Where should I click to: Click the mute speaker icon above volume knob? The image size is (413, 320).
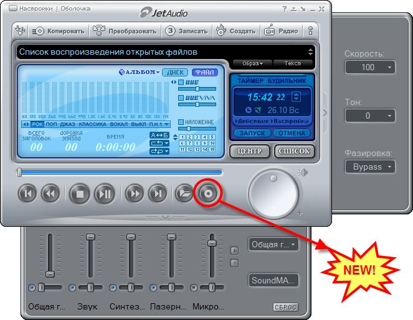(x=303, y=172)
